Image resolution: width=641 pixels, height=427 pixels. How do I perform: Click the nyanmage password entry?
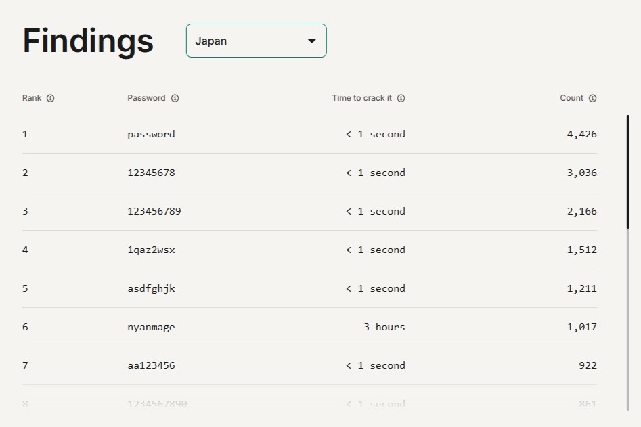[x=151, y=327]
